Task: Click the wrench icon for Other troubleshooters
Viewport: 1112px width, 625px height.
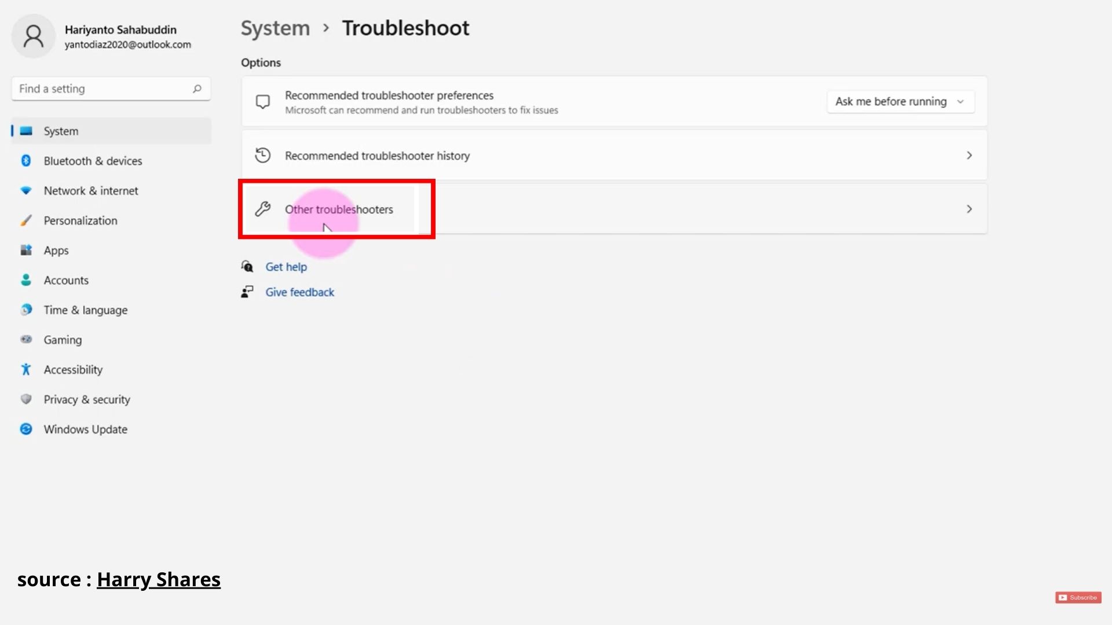Action: point(263,209)
